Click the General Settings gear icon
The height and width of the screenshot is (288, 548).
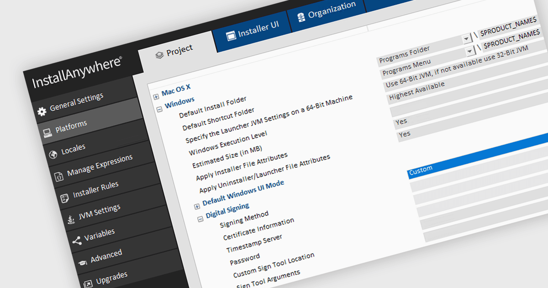pos(42,112)
